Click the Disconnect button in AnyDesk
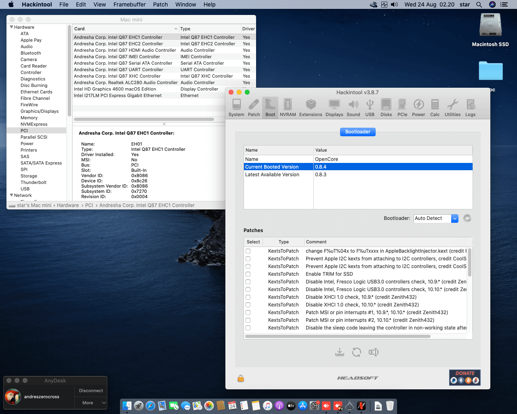This screenshot has width=517, height=414. [x=91, y=391]
